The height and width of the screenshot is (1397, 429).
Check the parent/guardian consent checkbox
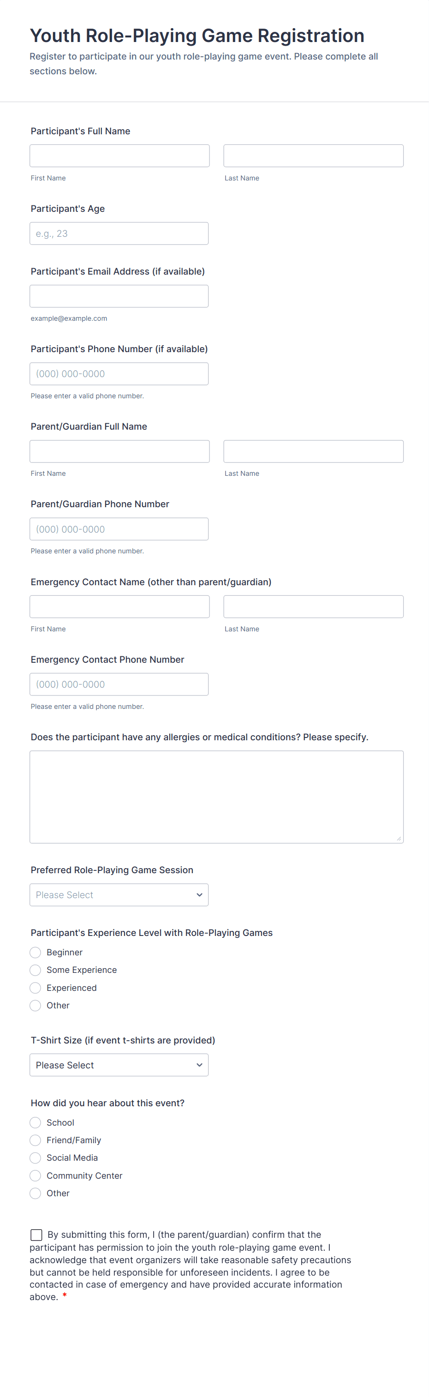[36, 1234]
